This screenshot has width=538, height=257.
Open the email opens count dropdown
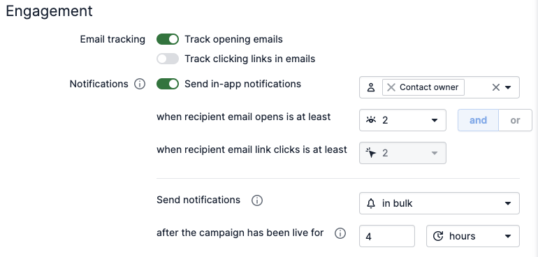tap(402, 120)
